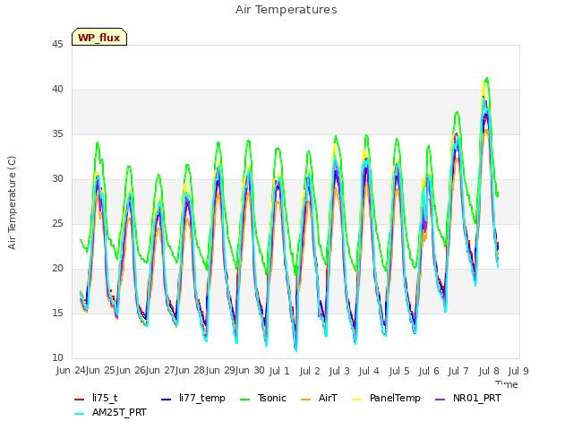573x430 pixels.
Task: Toggle the Tsonic legend entry
Action: tap(262, 398)
